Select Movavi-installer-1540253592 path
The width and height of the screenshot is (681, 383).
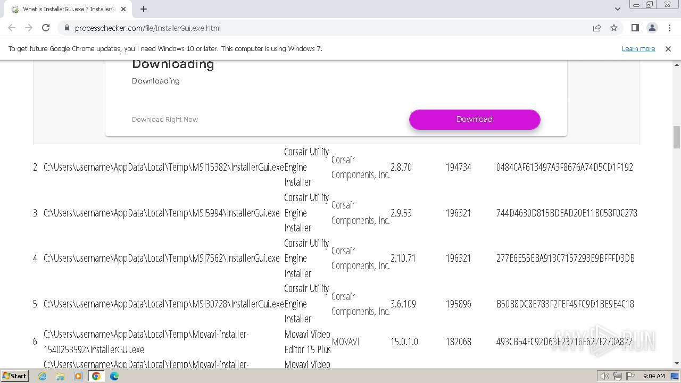pyautogui.click(x=146, y=342)
